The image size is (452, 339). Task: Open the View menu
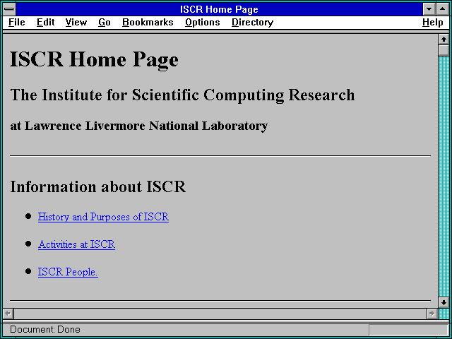(76, 23)
